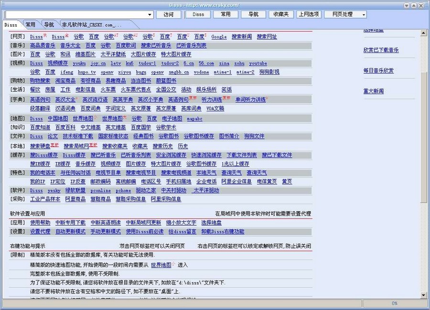This screenshot has width=430, height=310.
Task: Click the 0% progress indicator in status bar
Action: click(394, 303)
